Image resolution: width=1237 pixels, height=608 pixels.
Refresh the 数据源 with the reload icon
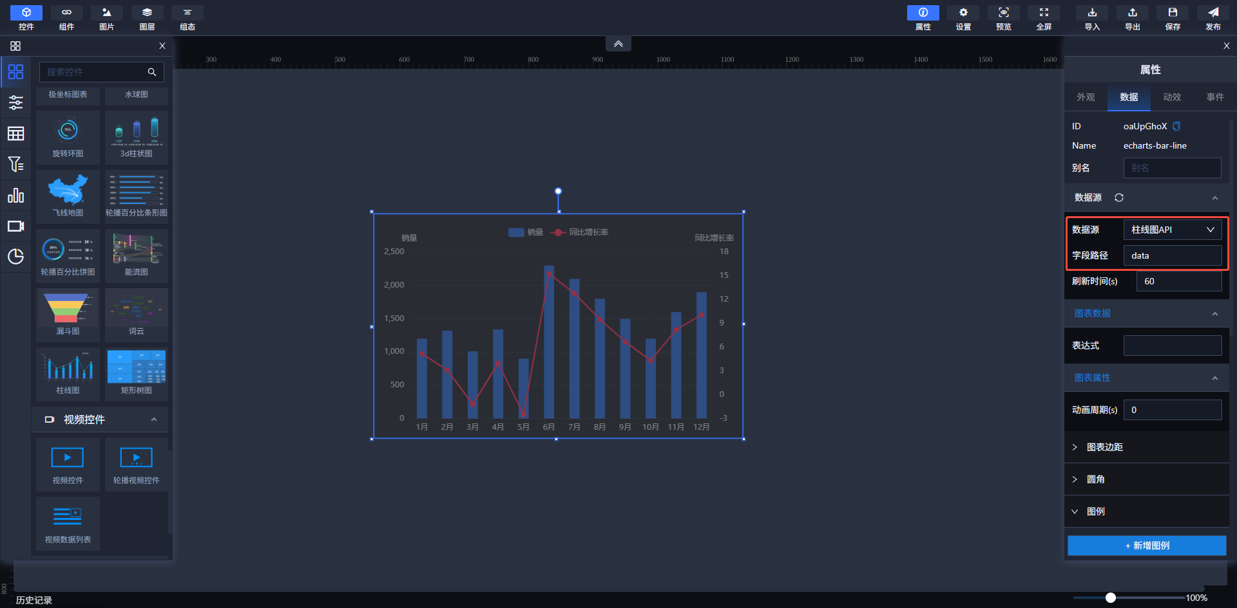point(1119,198)
